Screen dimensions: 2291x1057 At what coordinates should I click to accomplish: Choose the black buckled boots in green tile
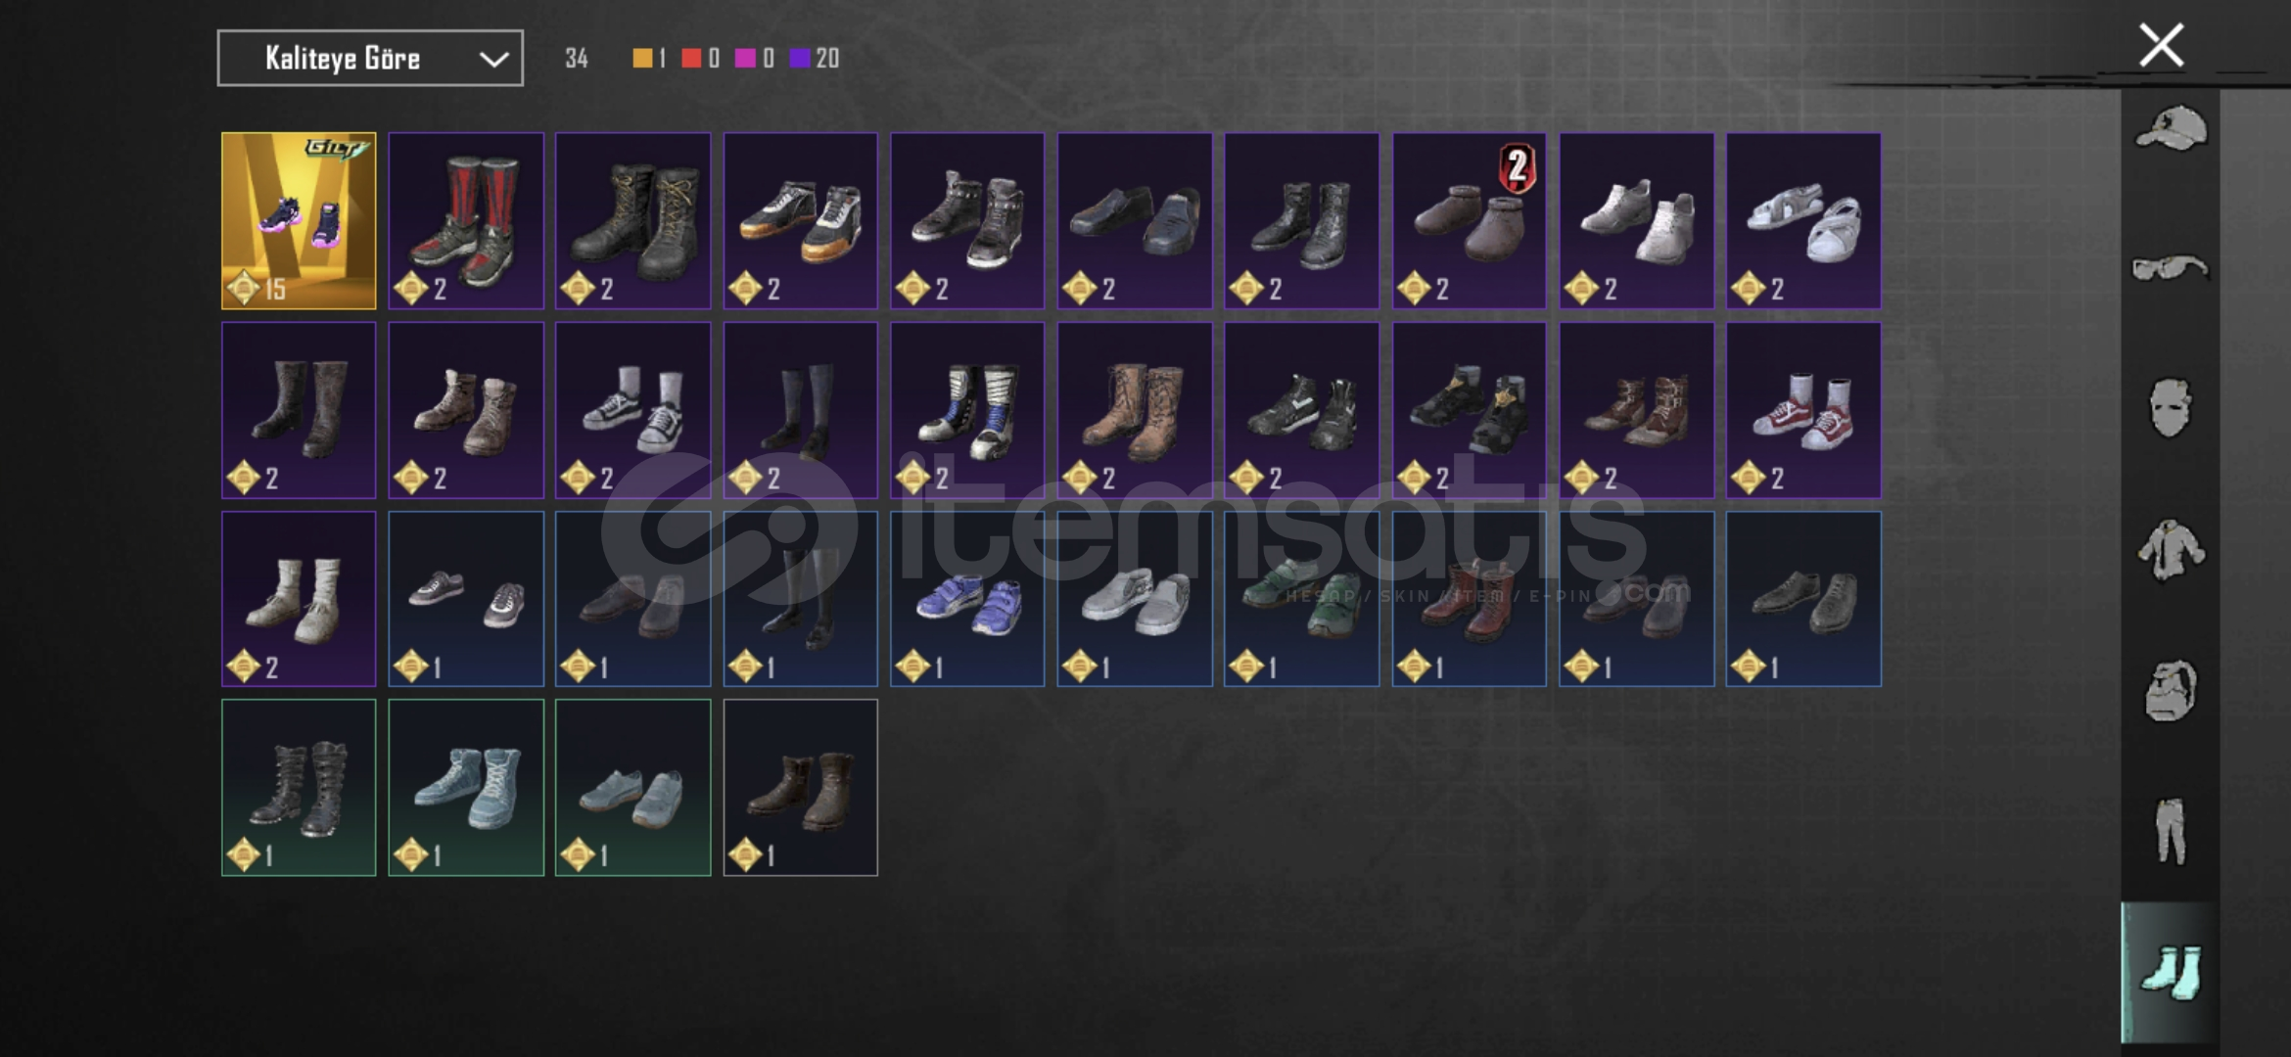click(299, 788)
